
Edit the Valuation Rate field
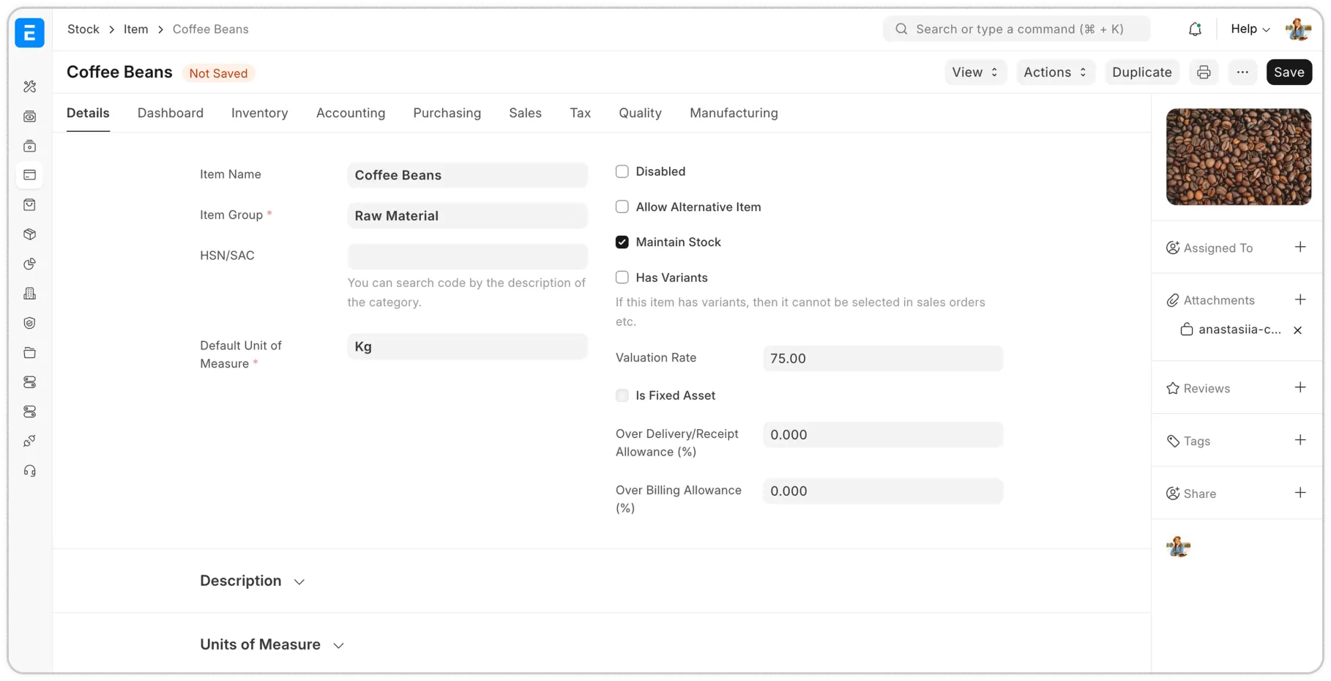point(883,358)
